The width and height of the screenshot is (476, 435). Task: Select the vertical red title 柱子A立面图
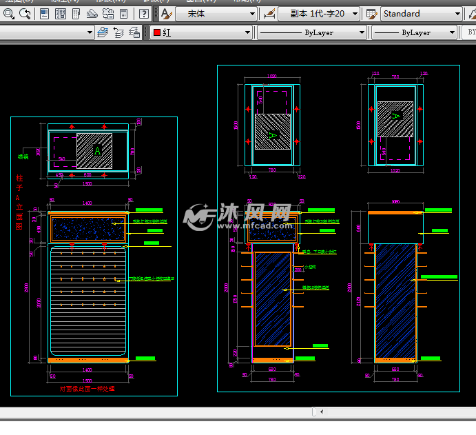click(19, 202)
